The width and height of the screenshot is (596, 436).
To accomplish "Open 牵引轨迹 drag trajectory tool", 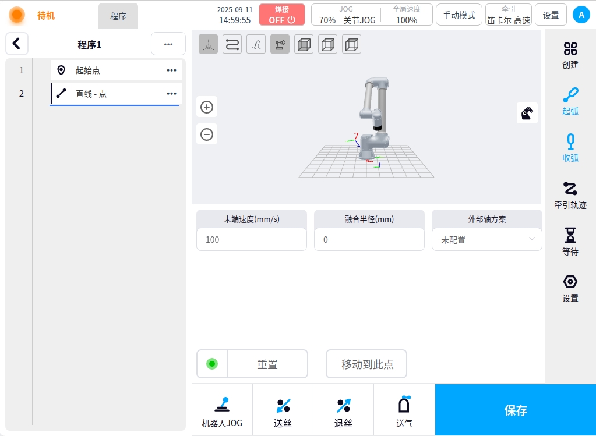I will 570,195.
